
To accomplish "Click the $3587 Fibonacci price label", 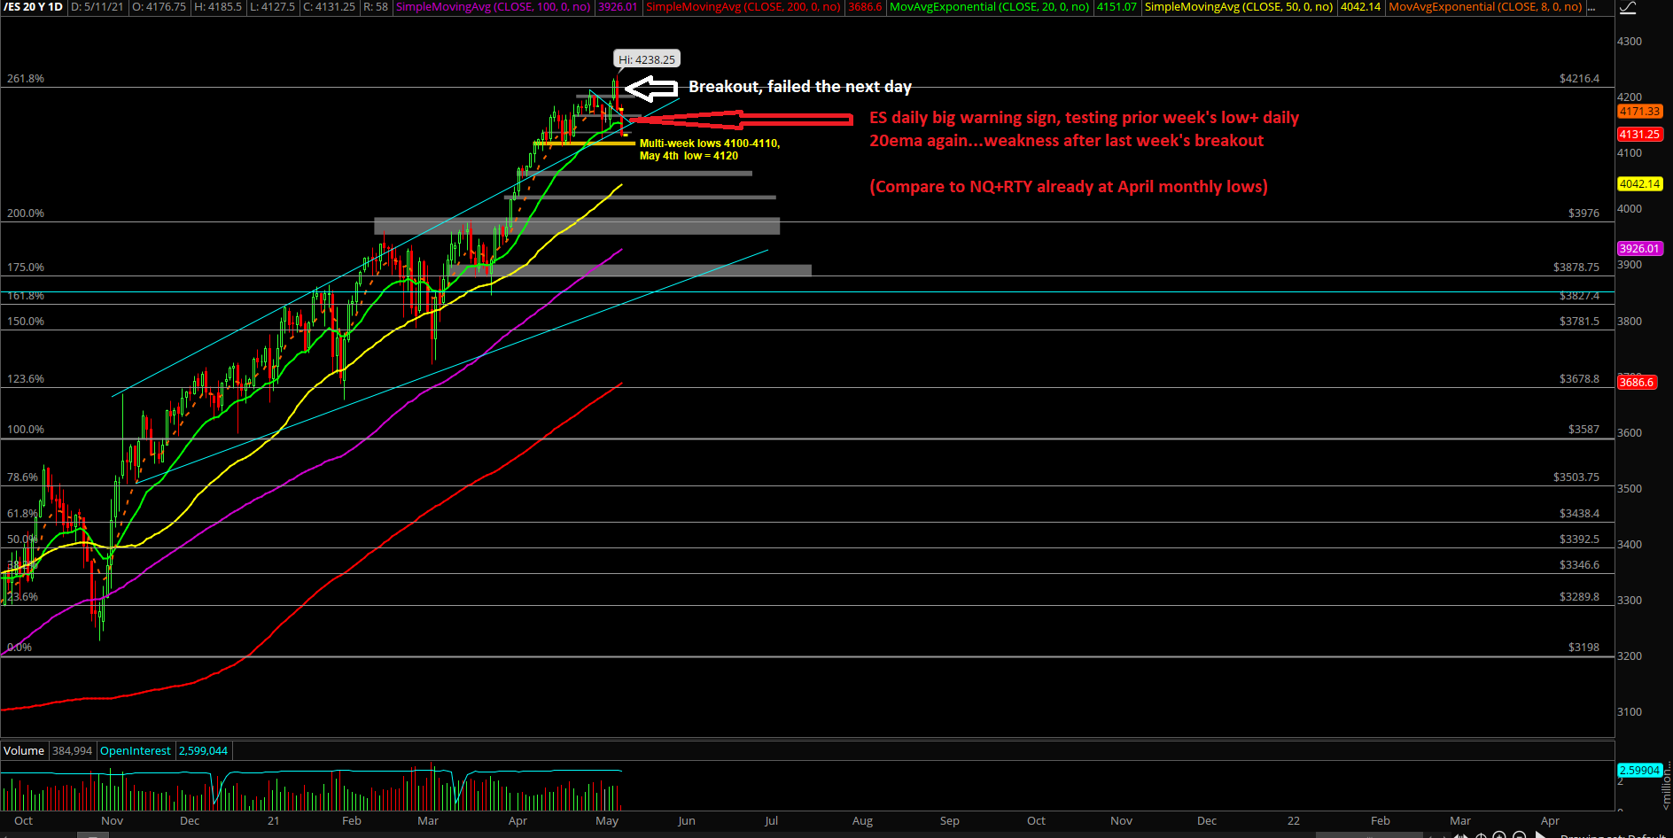I will 1584,430.
